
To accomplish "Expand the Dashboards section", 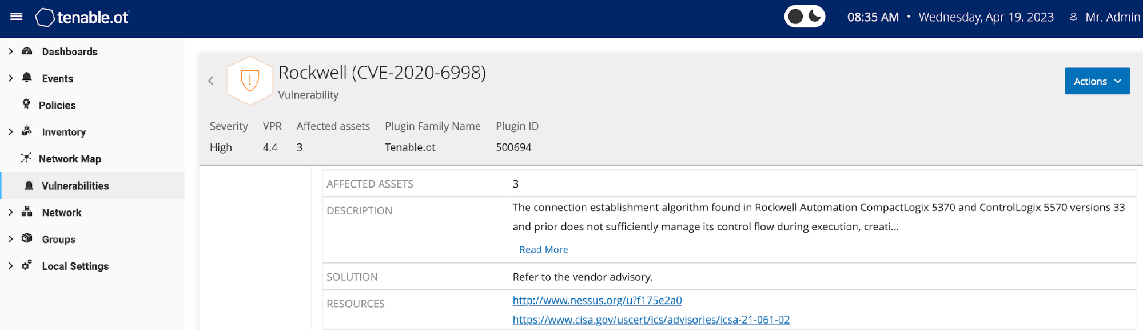I will [x=10, y=51].
